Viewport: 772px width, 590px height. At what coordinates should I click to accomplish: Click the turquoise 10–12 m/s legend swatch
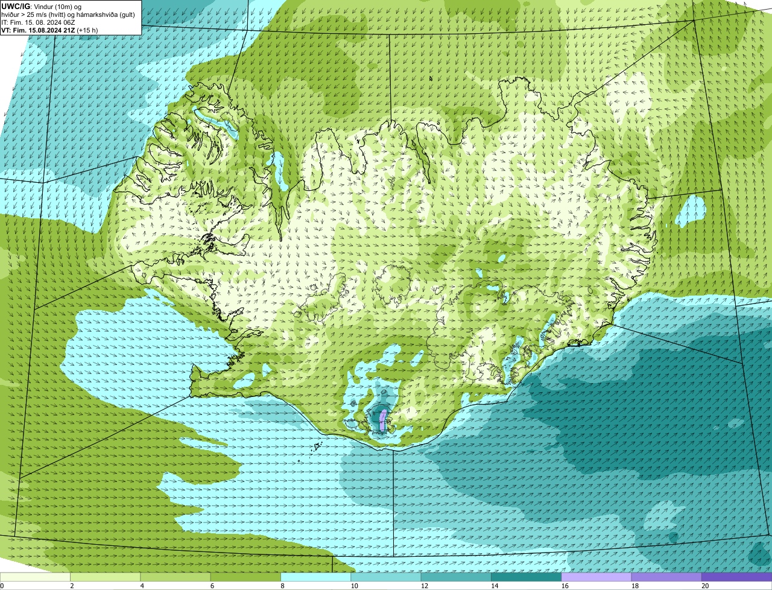(x=386, y=577)
